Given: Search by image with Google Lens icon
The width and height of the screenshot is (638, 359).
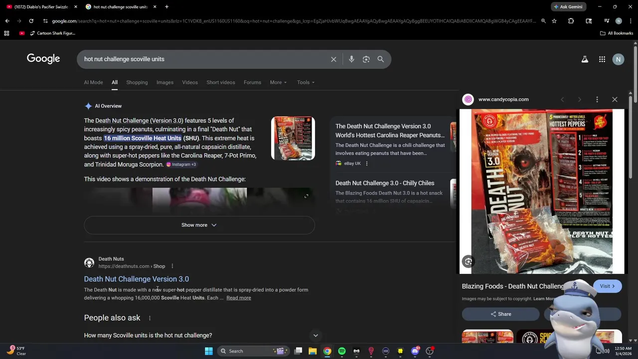Looking at the screenshot, I should pyautogui.click(x=366, y=59).
